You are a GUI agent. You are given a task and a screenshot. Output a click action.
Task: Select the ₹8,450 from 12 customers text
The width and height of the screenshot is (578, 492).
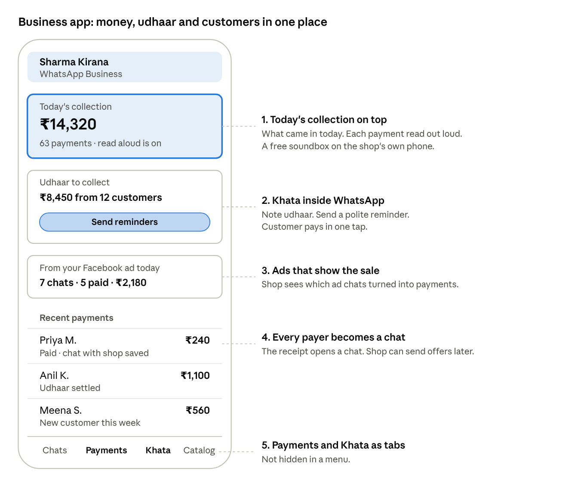pyautogui.click(x=101, y=197)
